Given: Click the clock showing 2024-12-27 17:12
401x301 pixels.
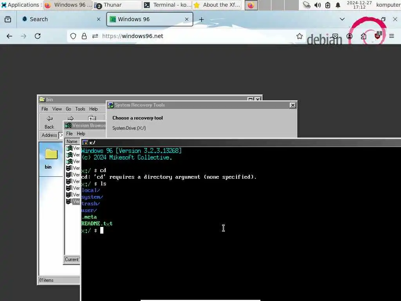Looking at the screenshot, I should [x=359, y=5].
